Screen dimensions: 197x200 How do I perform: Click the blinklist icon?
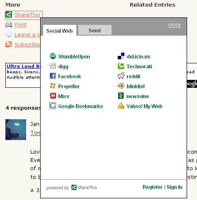pyautogui.click(x=121, y=86)
